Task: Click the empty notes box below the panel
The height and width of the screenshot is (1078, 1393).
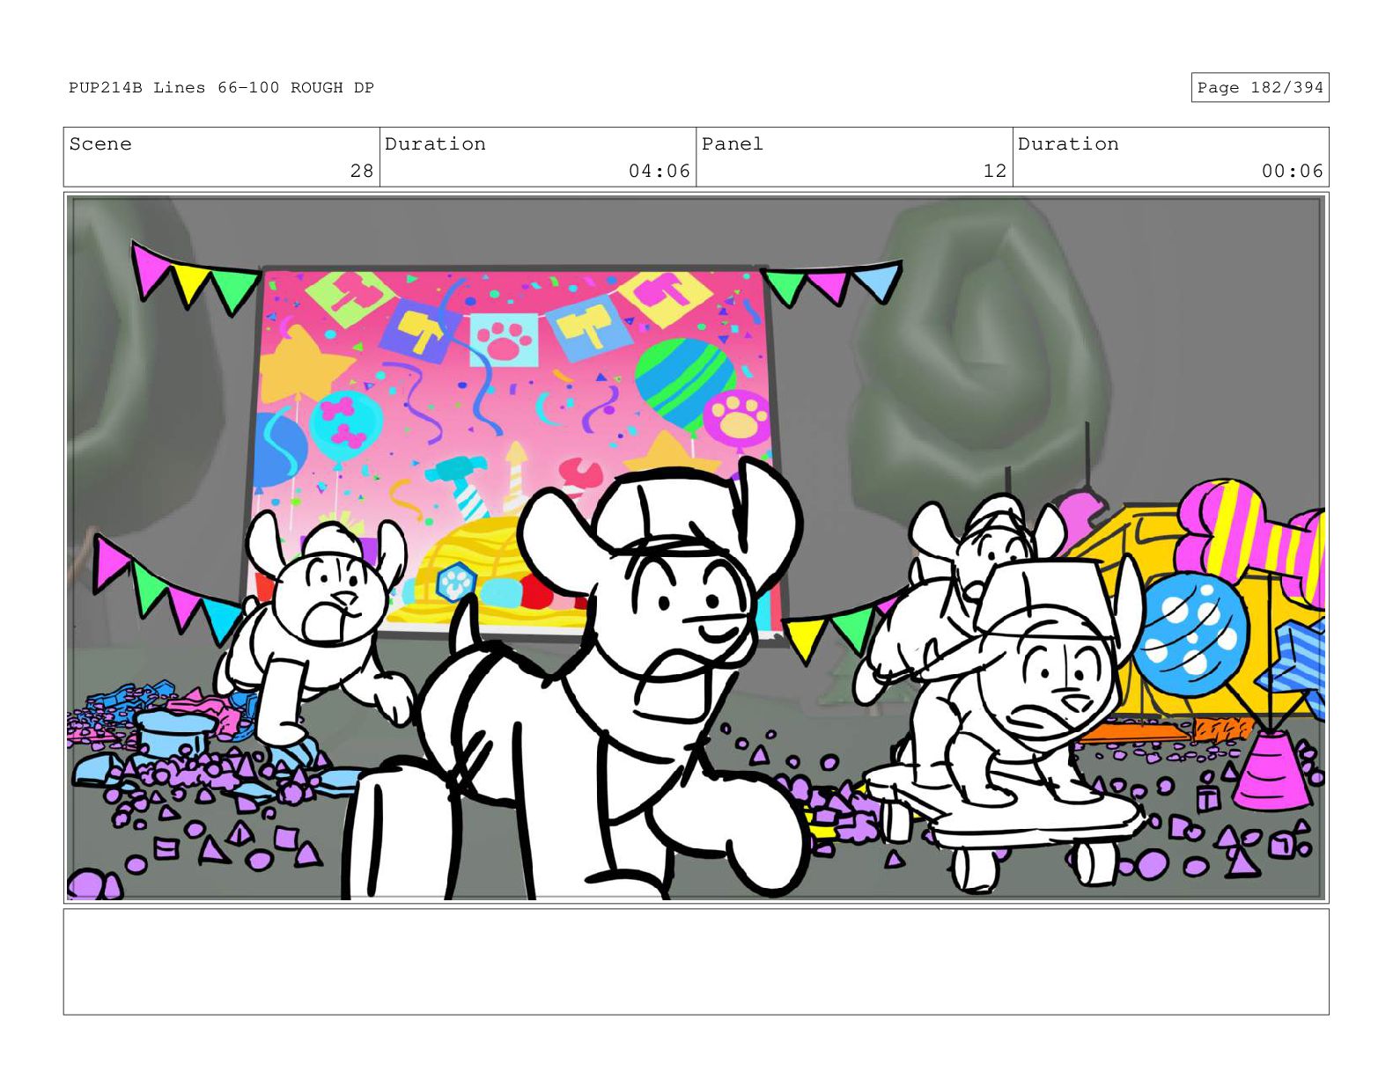Action: tap(696, 962)
